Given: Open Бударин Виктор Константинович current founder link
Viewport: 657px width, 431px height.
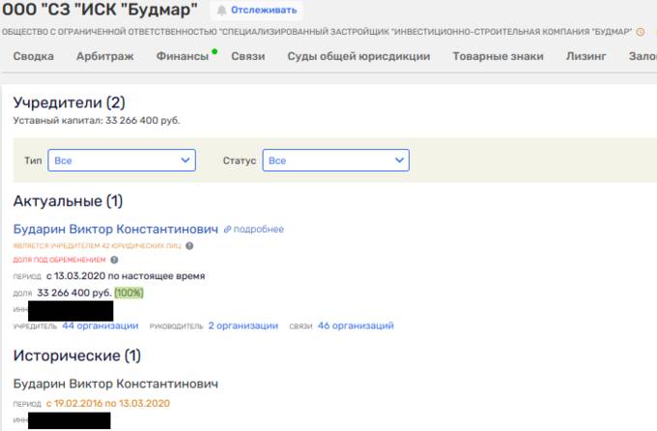Looking at the screenshot, I should [x=116, y=229].
